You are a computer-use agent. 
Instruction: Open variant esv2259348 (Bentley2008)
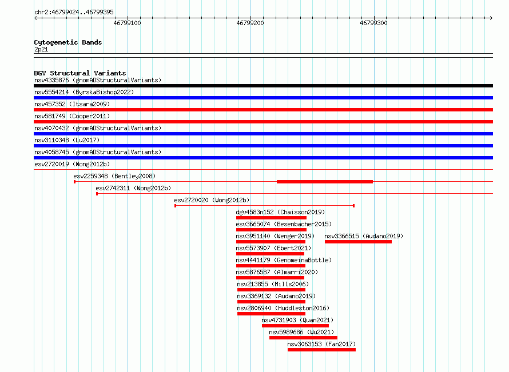114,176
